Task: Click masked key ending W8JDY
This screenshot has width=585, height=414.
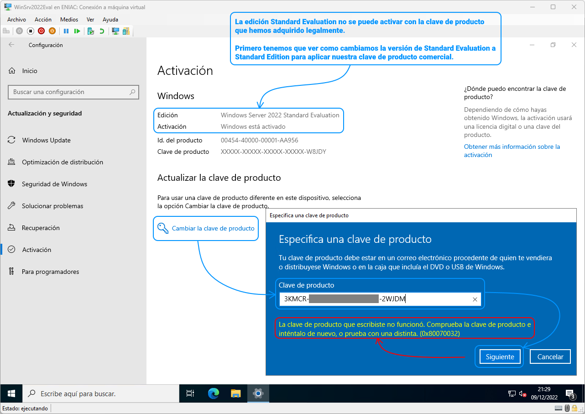Action: (274, 152)
